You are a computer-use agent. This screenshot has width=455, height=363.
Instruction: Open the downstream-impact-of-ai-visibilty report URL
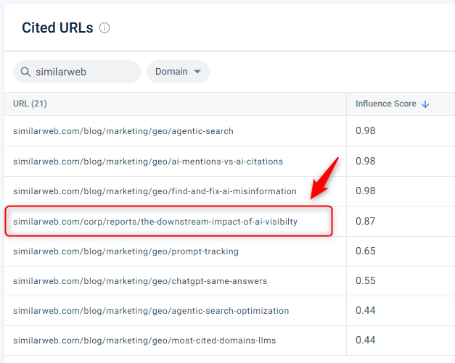click(x=155, y=222)
